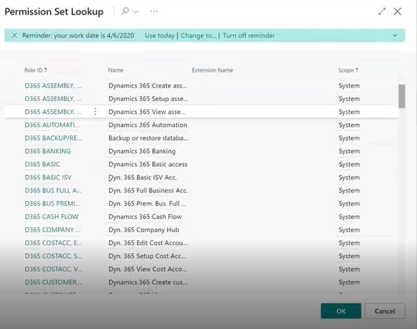Select the D365 BASIC ISV role ID
This screenshot has height=329, width=417.
(x=48, y=177)
